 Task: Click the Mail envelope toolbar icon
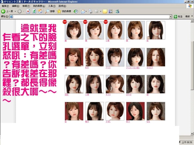(x=83, y=12)
